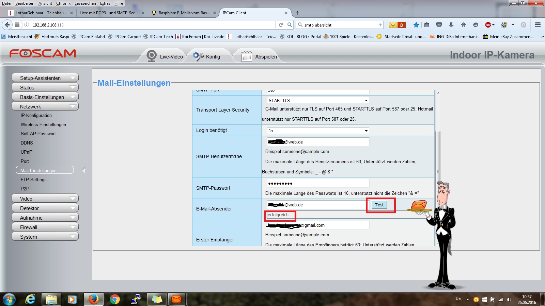Screen dimensions: 545x306
Task: Focus the browser address bar
Action: [153, 25]
